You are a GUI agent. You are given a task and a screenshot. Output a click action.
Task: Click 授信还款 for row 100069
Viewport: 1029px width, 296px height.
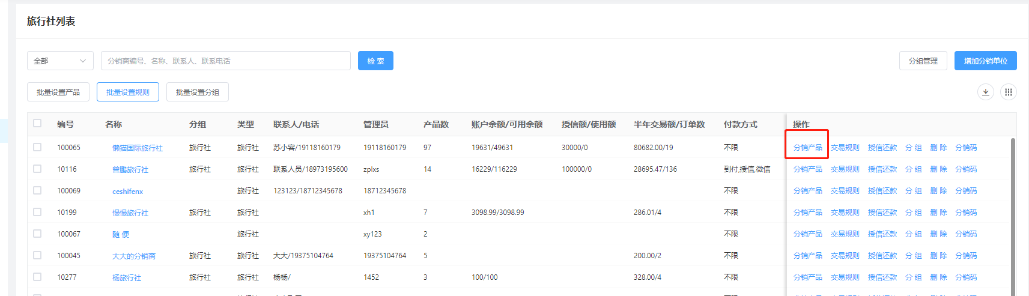882,191
